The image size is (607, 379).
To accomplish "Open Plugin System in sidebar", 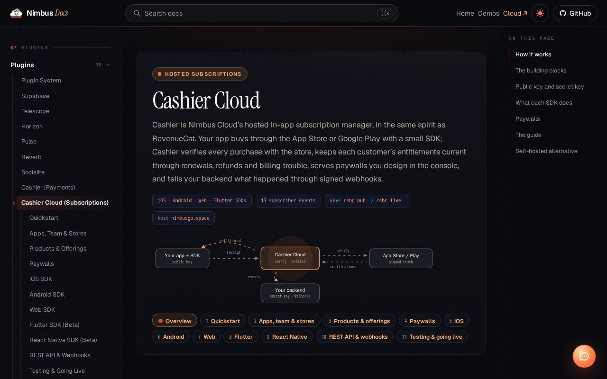I will [41, 81].
